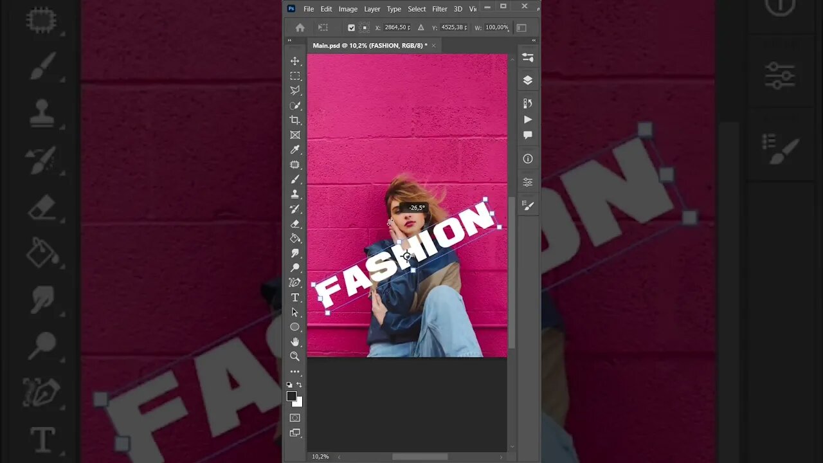Screen dimensions: 823x463
Task: Open the Adjustments sliders panel icon
Action: point(528,182)
